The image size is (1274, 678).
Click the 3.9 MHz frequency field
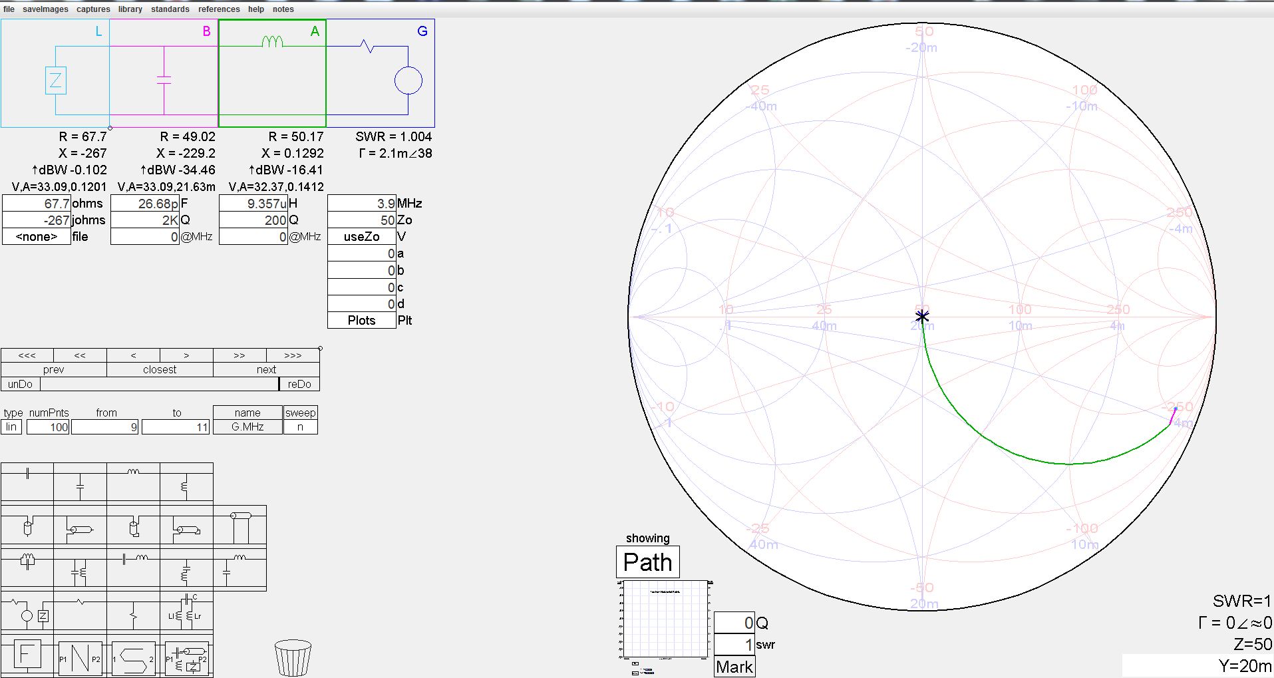361,204
